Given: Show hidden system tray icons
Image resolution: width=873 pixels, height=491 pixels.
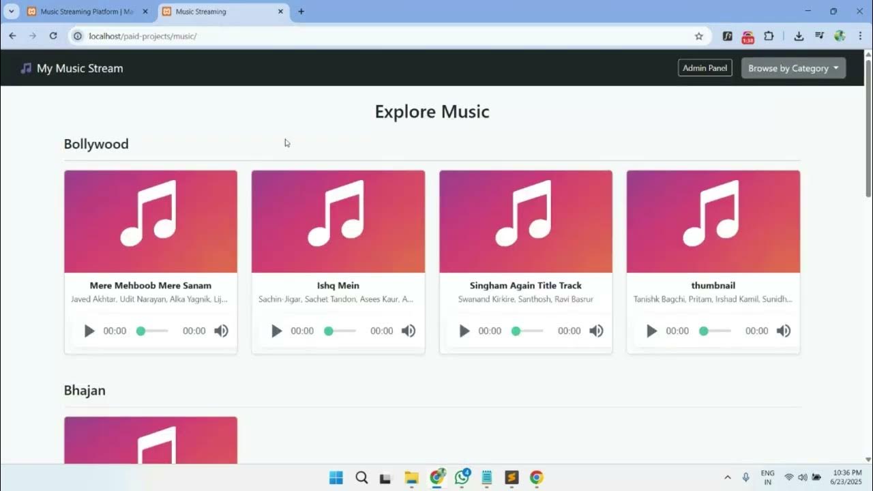Looking at the screenshot, I should tap(727, 477).
